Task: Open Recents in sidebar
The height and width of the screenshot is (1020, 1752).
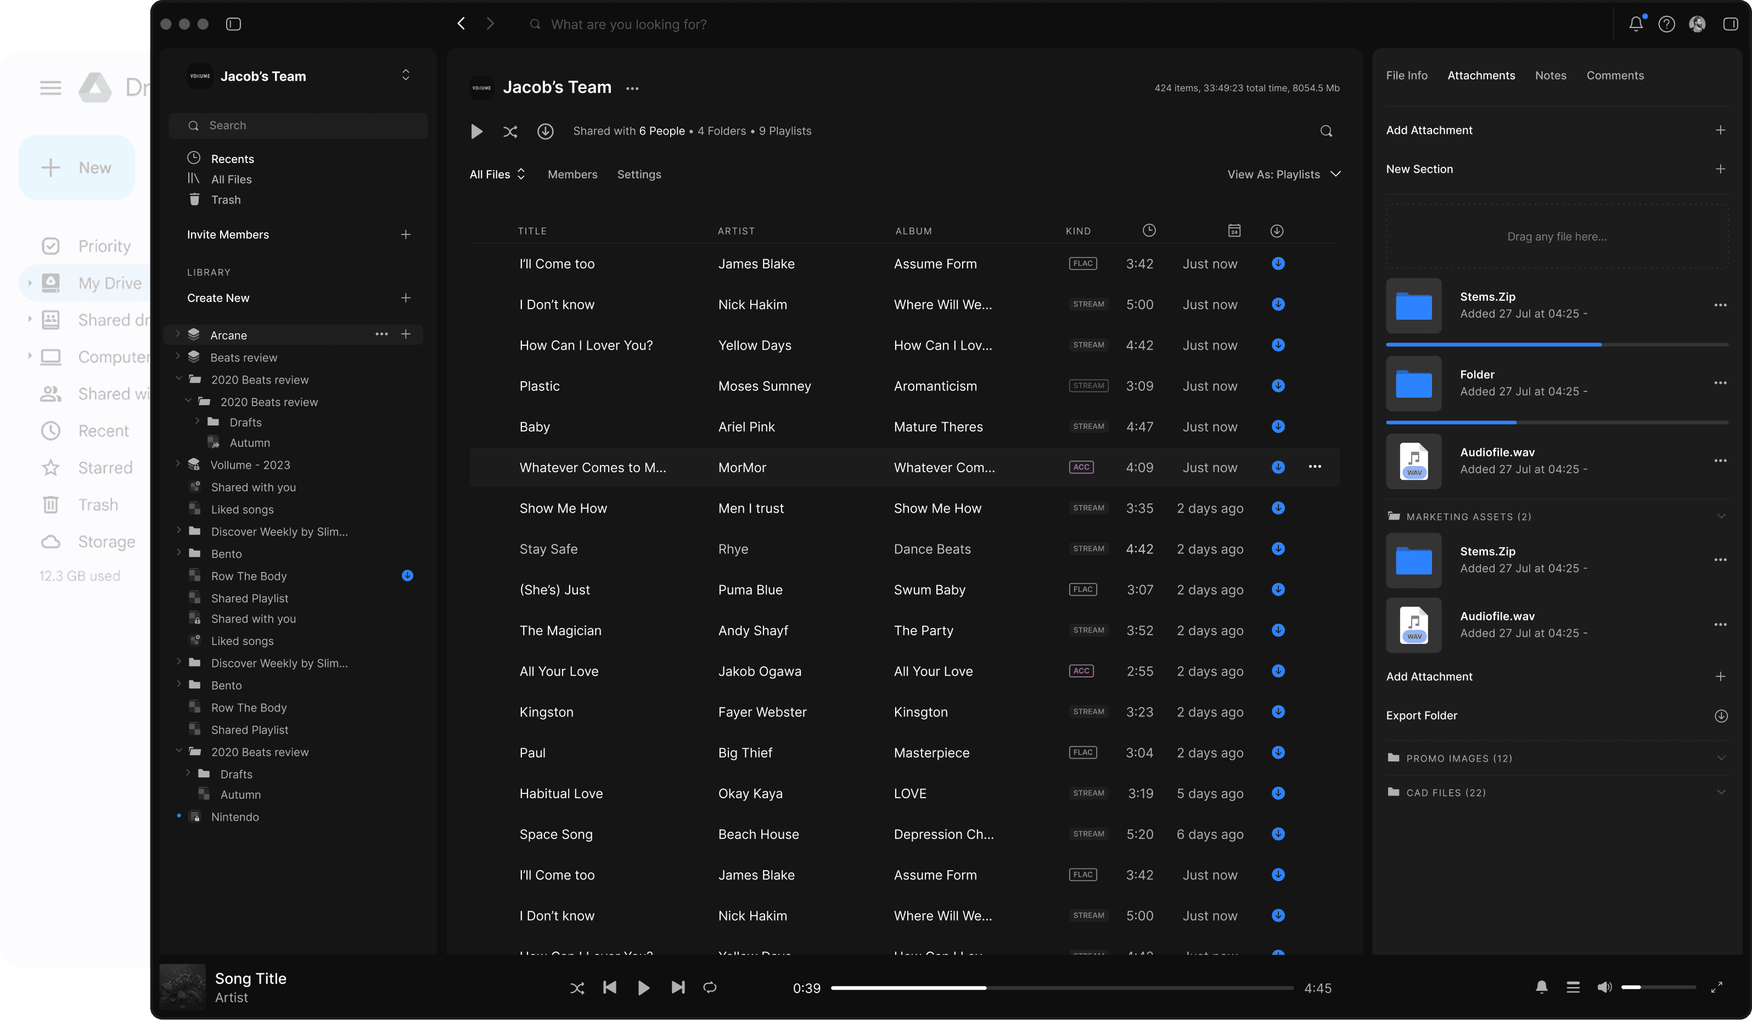Action: point(221,159)
